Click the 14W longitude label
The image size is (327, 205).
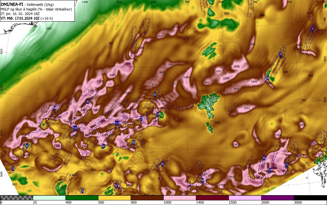(85, 2)
